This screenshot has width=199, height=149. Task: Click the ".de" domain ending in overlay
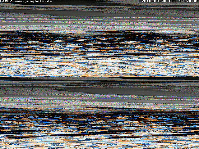tap(49, 2)
